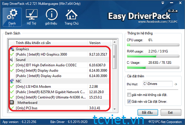Viewport: 185px width, 125px height.
Task: Toggle 'Giải nén và Cài đặt Driver' checkbox
Action: [x=129, y=101]
